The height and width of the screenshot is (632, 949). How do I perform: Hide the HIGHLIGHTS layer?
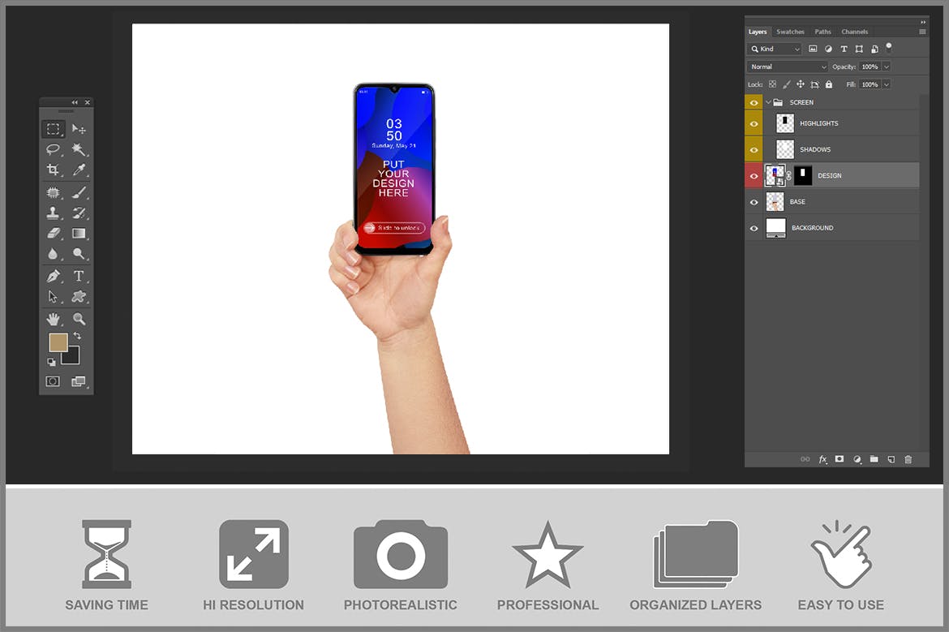pos(754,123)
